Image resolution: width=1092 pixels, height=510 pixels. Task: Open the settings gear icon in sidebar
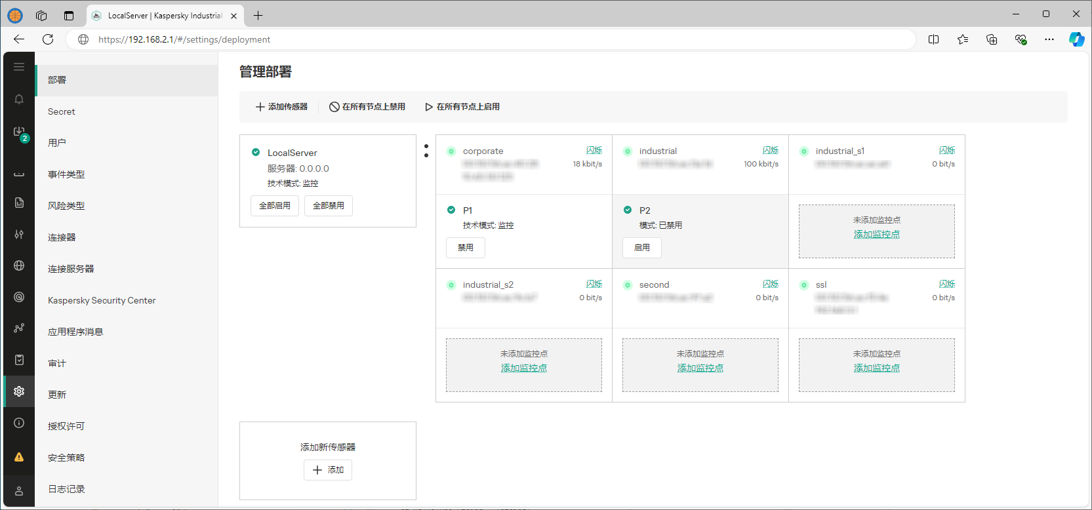pos(19,391)
